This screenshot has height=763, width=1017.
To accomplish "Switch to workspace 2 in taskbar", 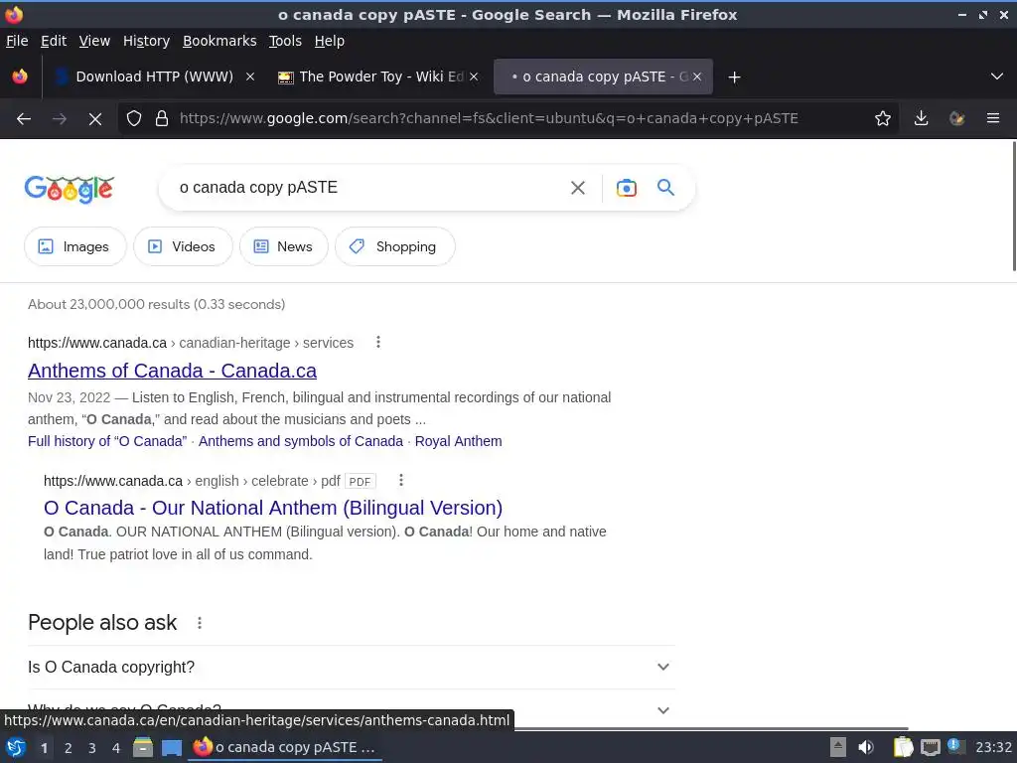I will click(x=69, y=748).
